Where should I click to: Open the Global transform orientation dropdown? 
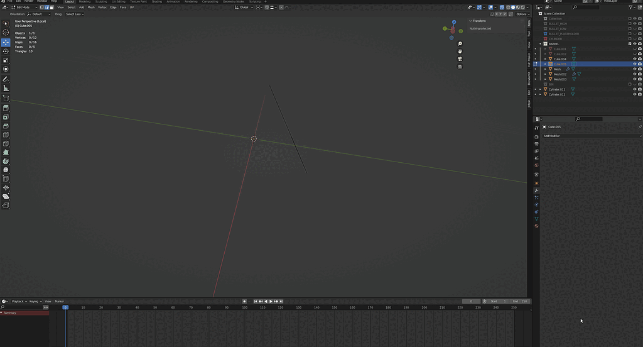click(x=244, y=8)
